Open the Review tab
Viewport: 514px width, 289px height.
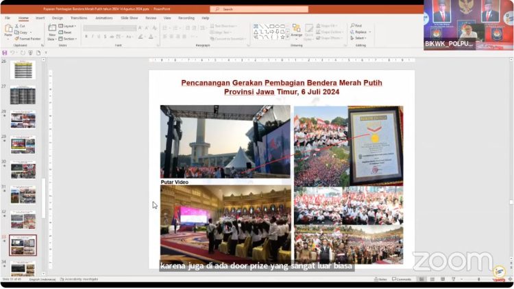click(x=151, y=18)
